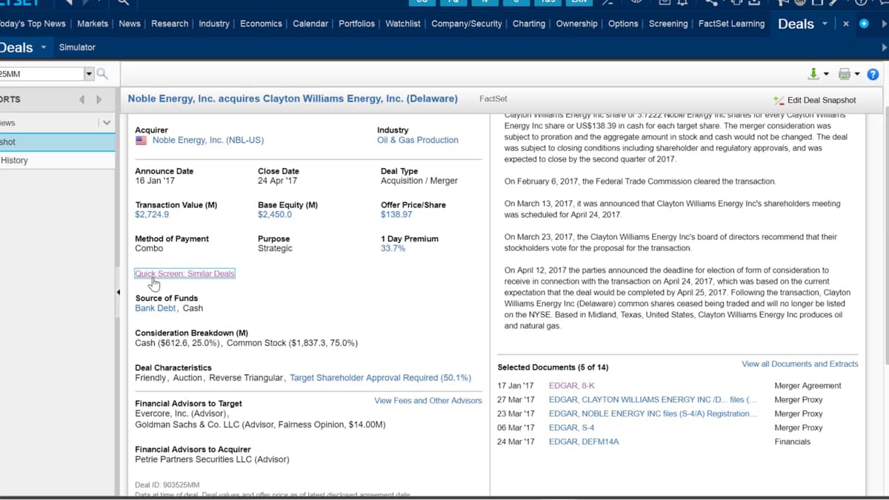Viewport: 889px width, 500px height.
Task: Go to the FactSet Learning tab
Action: click(x=731, y=24)
